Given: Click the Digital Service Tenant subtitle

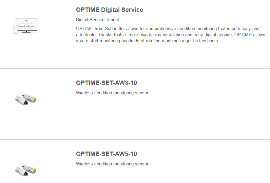Looking at the screenshot, I should 97,20.
